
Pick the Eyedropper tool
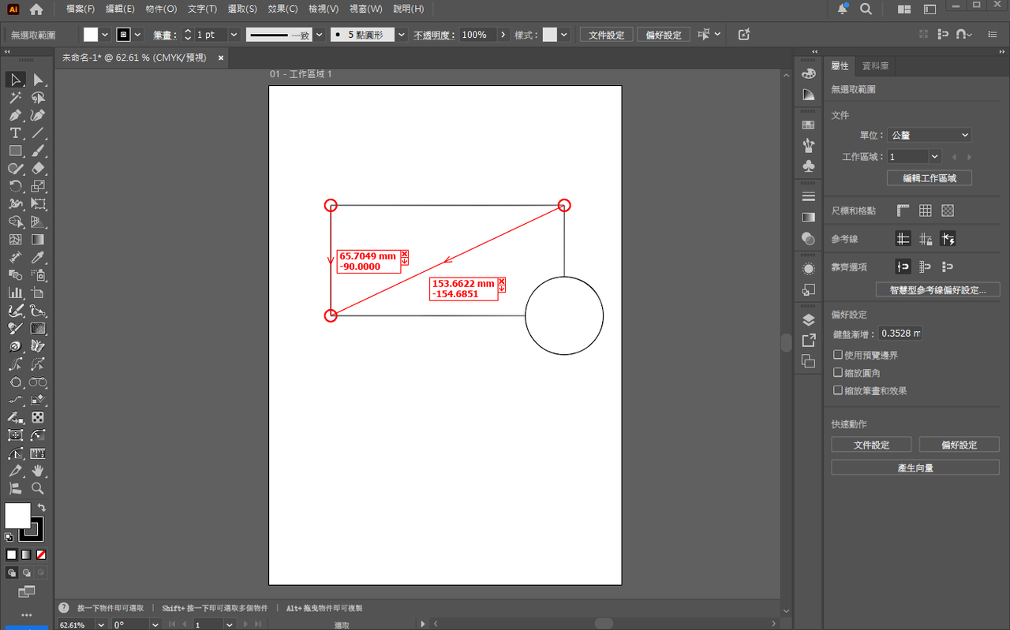pyautogui.click(x=38, y=258)
